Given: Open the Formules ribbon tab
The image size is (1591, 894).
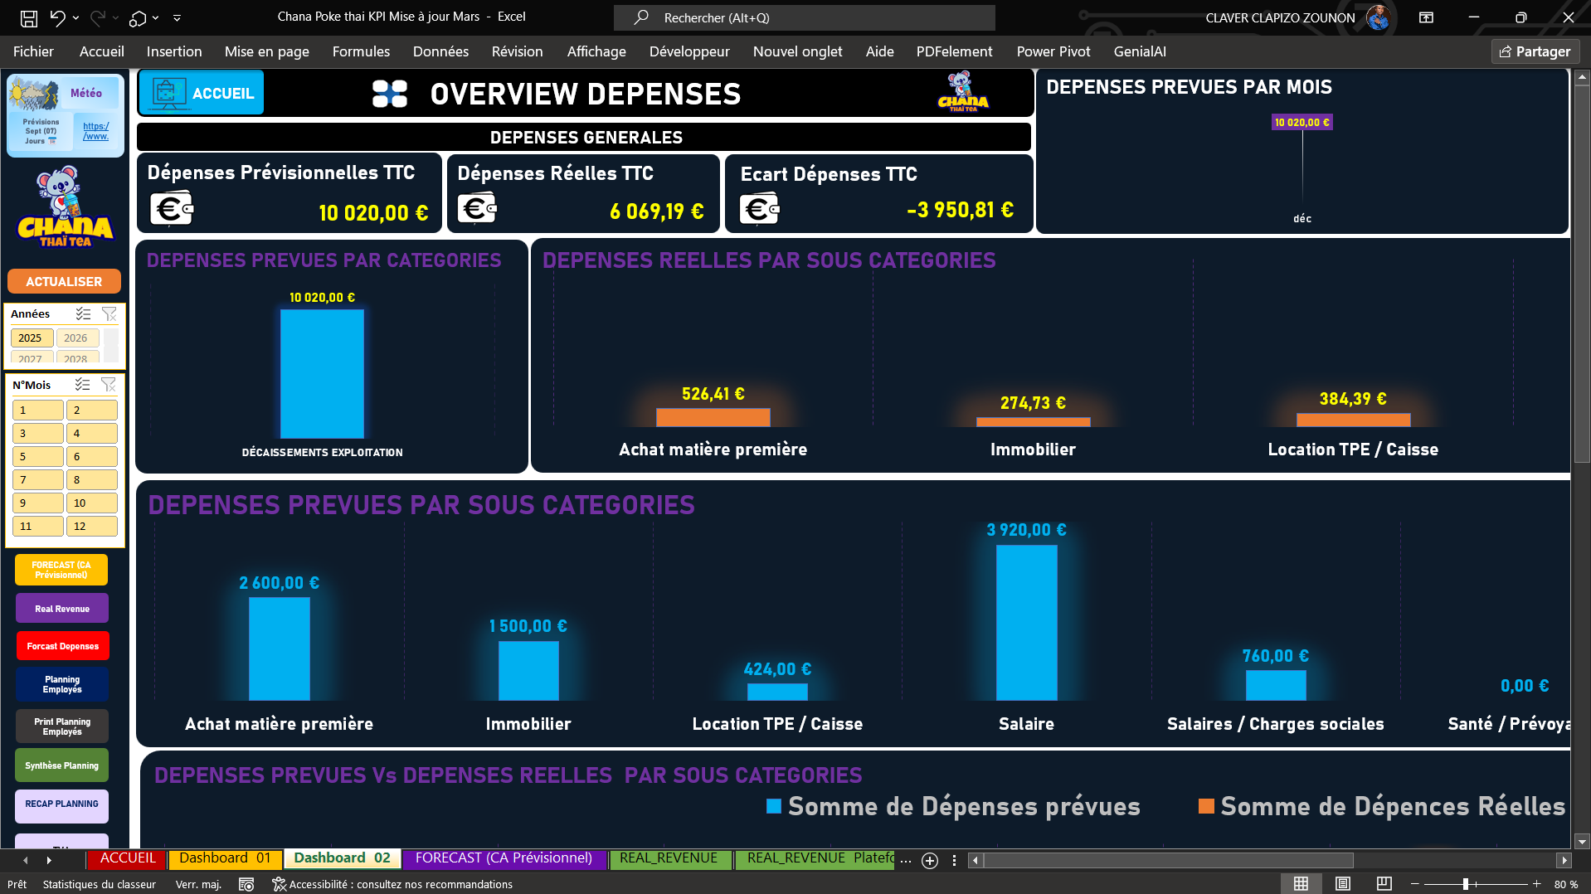Looking at the screenshot, I should click(361, 51).
